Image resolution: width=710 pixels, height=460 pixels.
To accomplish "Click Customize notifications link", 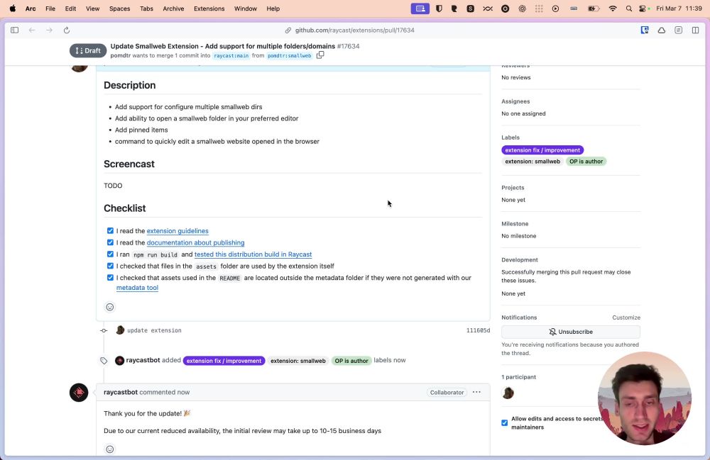I will 626,318.
